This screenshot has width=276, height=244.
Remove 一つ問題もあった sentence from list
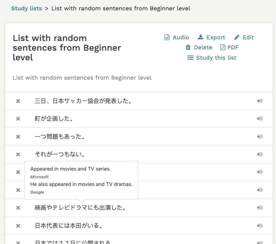(x=18, y=137)
